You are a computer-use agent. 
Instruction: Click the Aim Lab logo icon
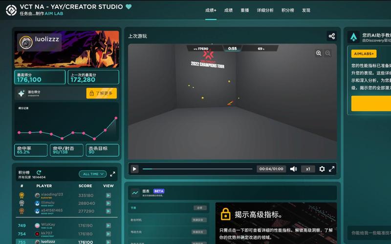pos(11,10)
